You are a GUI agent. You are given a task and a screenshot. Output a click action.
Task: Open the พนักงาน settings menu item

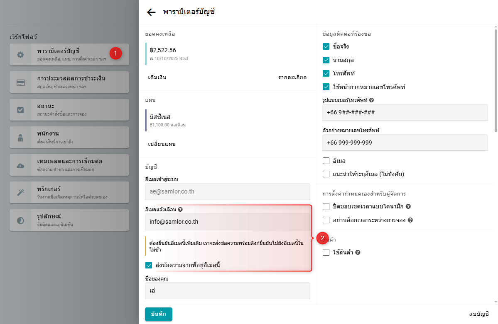[69, 138]
